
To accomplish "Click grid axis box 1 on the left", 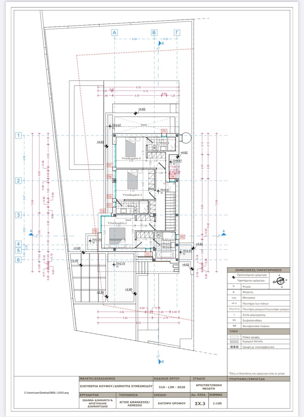I will pyautogui.click(x=18, y=136).
